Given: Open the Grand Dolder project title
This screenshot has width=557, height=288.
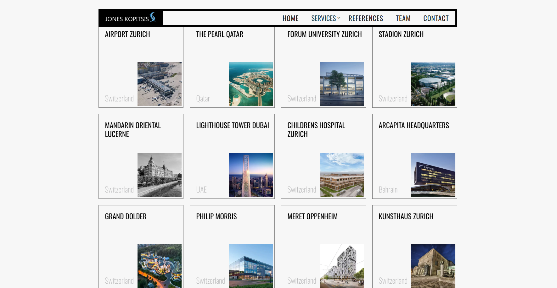Looking at the screenshot, I should click(x=126, y=216).
